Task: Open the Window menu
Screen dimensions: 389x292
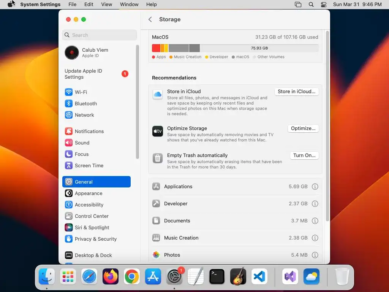Action: (x=129, y=5)
